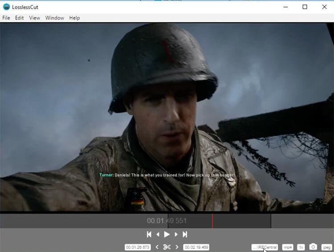The height and width of the screenshot is (252, 334).
Task: Toggle the mp4 output format button
Action: [x=288, y=247]
